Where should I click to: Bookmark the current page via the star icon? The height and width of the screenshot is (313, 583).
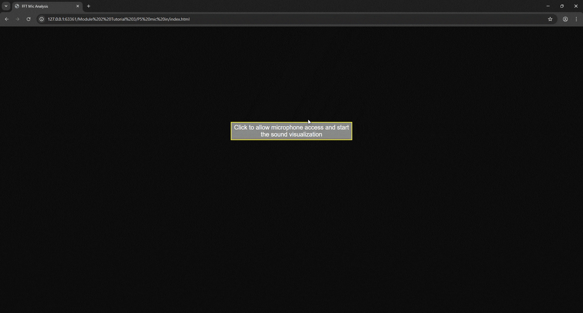pyautogui.click(x=551, y=19)
